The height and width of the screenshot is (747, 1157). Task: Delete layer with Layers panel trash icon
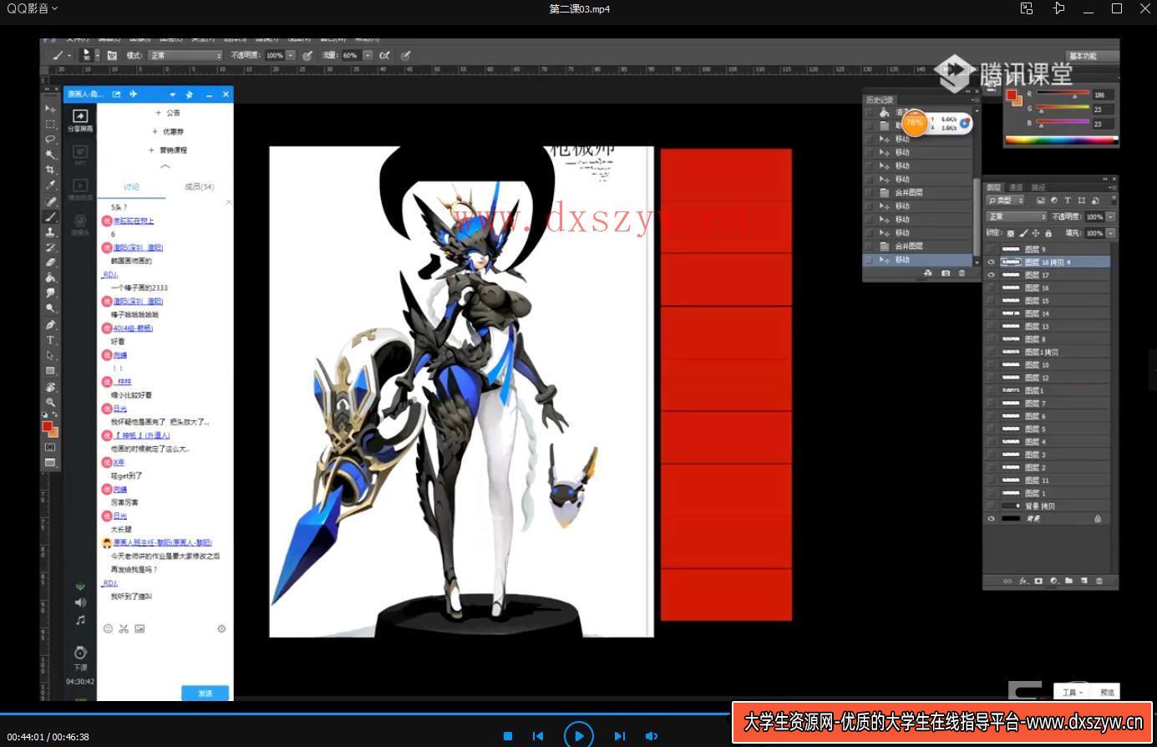tap(1099, 581)
